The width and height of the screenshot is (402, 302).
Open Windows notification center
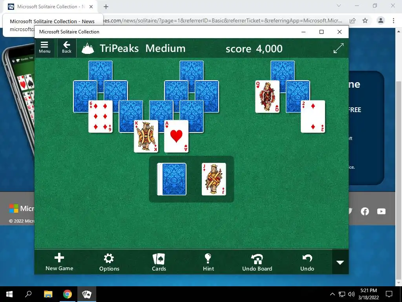click(389, 294)
